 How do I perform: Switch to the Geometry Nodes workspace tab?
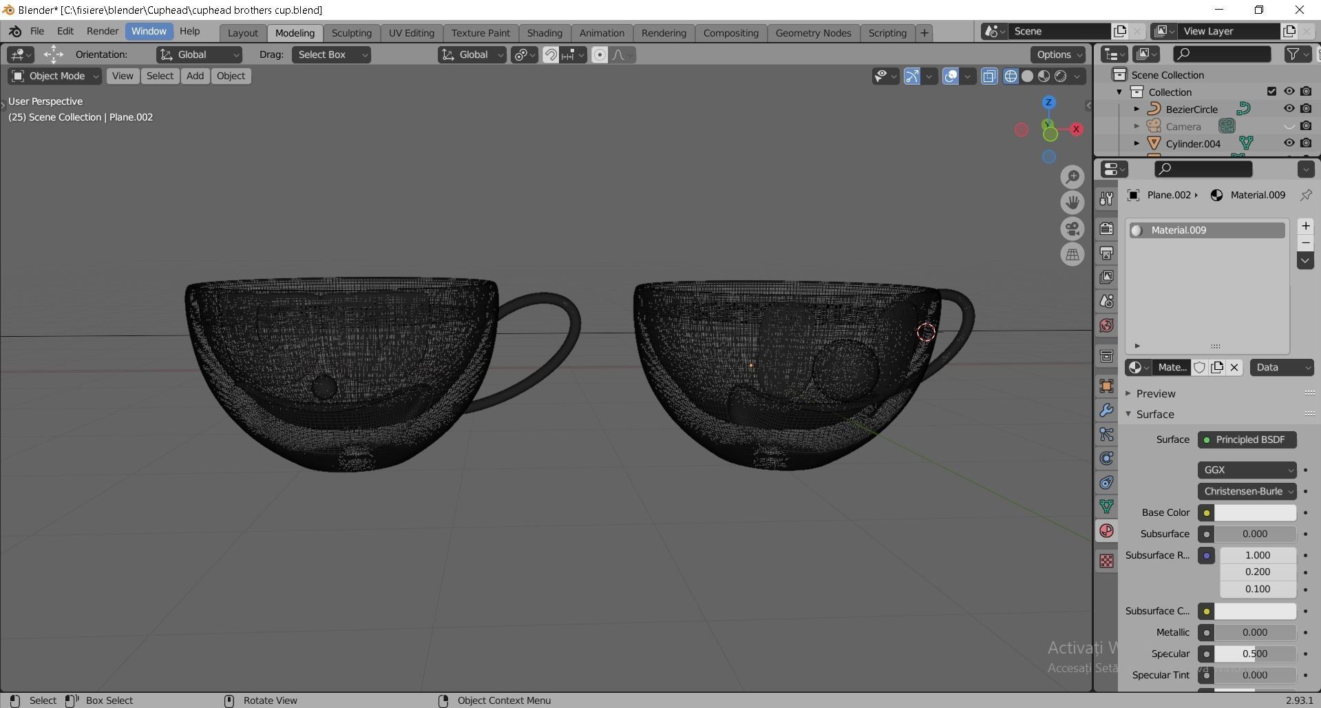(813, 32)
